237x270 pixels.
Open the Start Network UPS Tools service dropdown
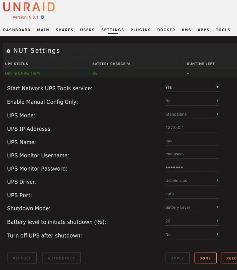tap(192, 87)
